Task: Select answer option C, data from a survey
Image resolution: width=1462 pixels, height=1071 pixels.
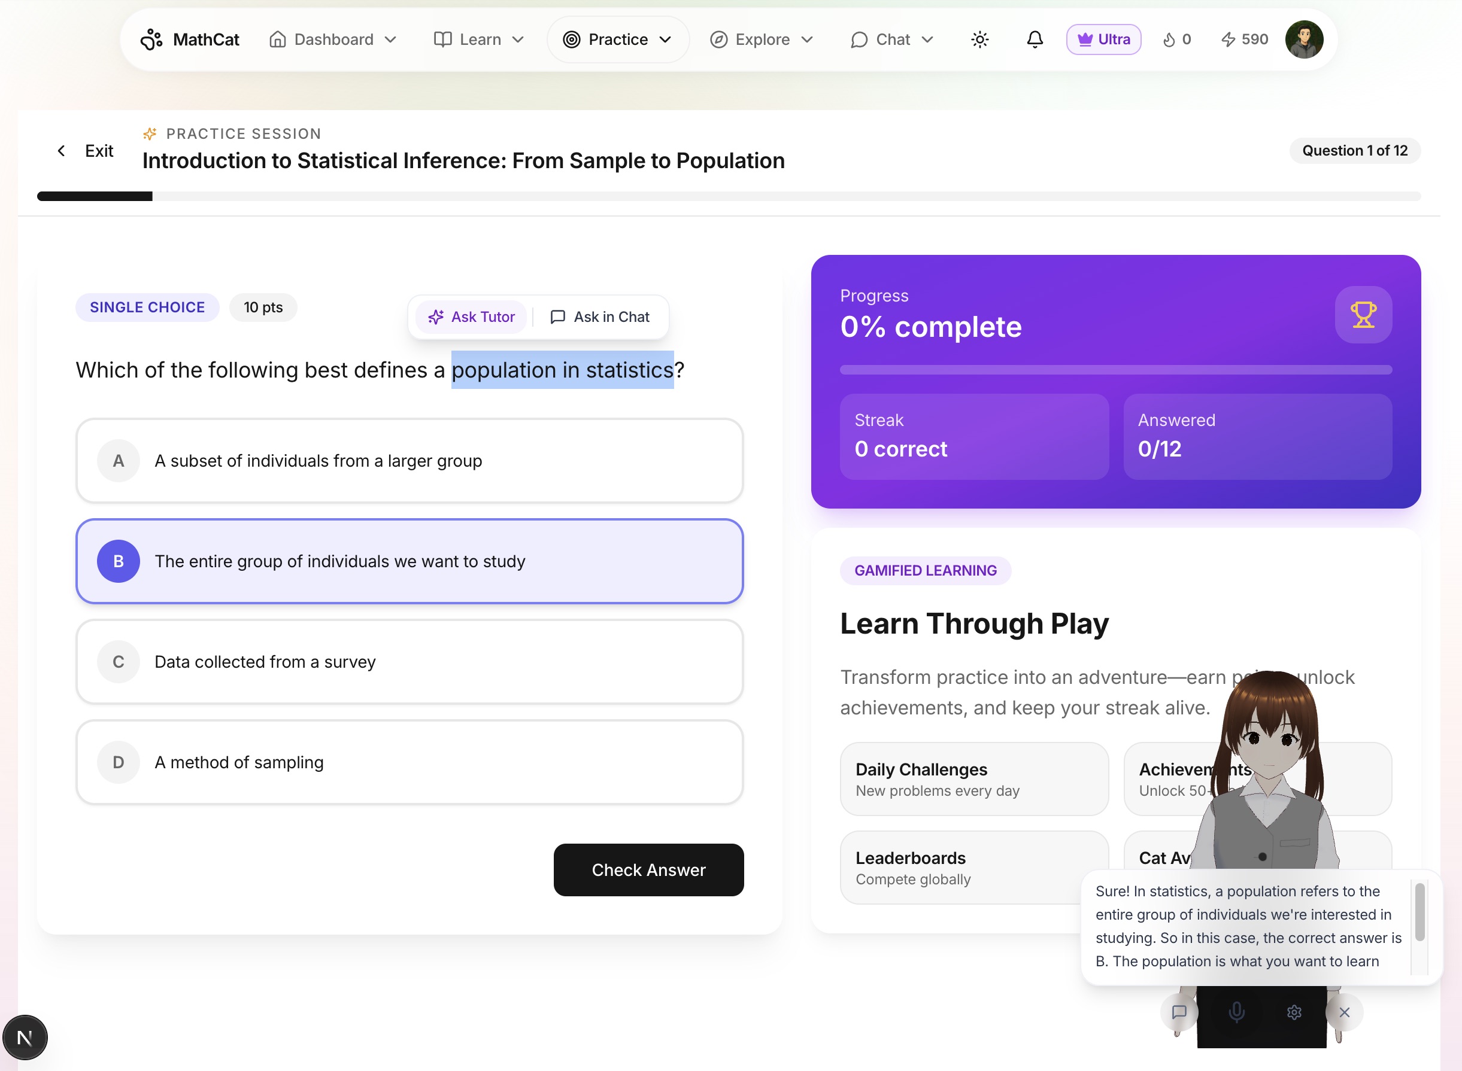Action: pos(410,661)
